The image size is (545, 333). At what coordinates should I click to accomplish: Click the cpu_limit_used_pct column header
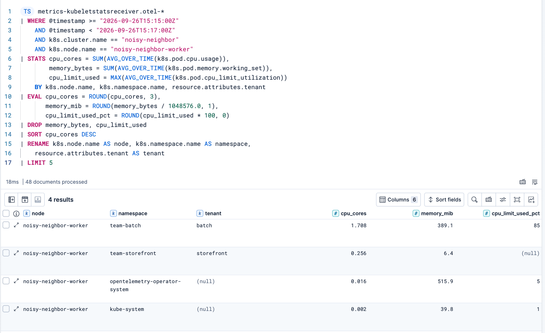(515, 213)
